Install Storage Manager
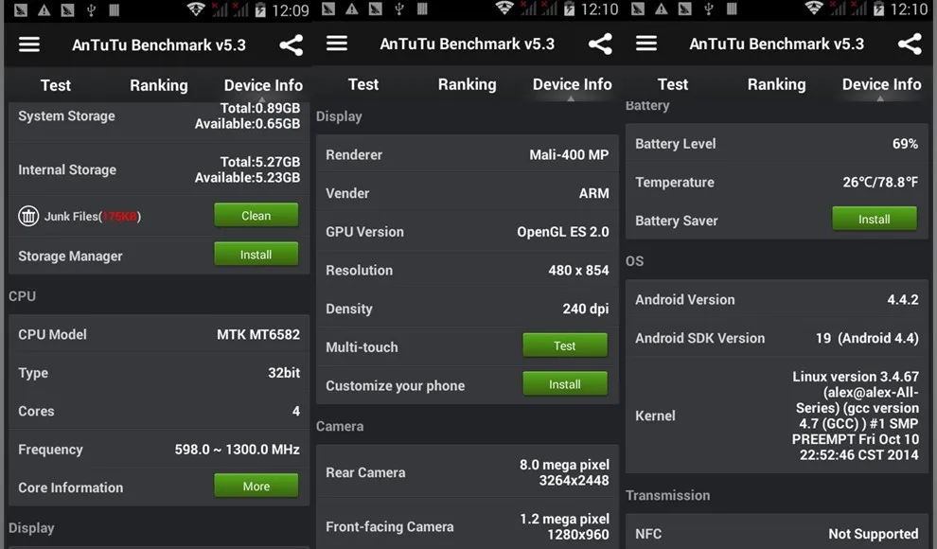This screenshot has width=937, height=549. (256, 254)
